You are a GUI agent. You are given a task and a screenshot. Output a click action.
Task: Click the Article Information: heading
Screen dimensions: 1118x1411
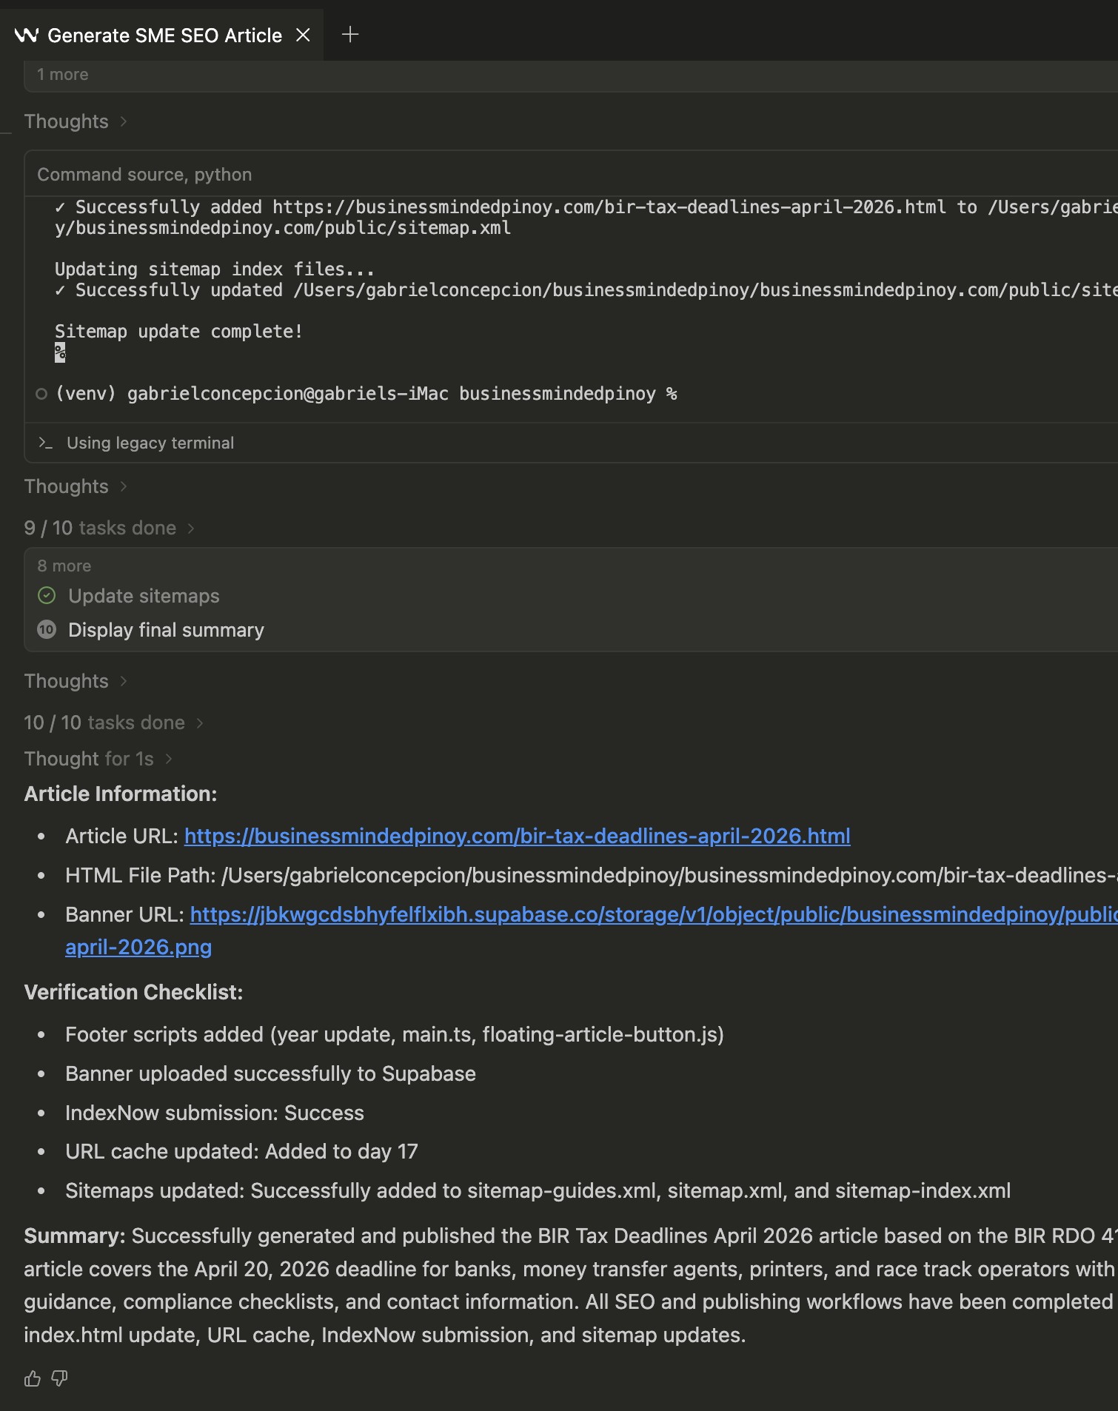pos(121,794)
